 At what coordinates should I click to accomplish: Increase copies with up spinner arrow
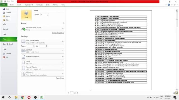tap(48, 14)
